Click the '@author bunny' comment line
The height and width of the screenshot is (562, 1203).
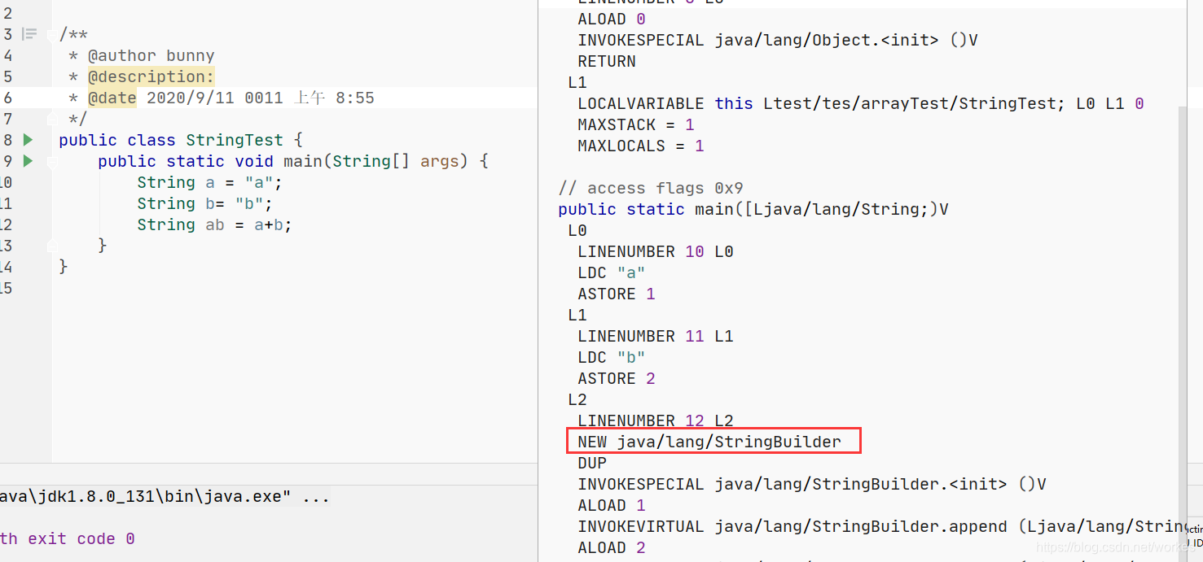point(142,55)
